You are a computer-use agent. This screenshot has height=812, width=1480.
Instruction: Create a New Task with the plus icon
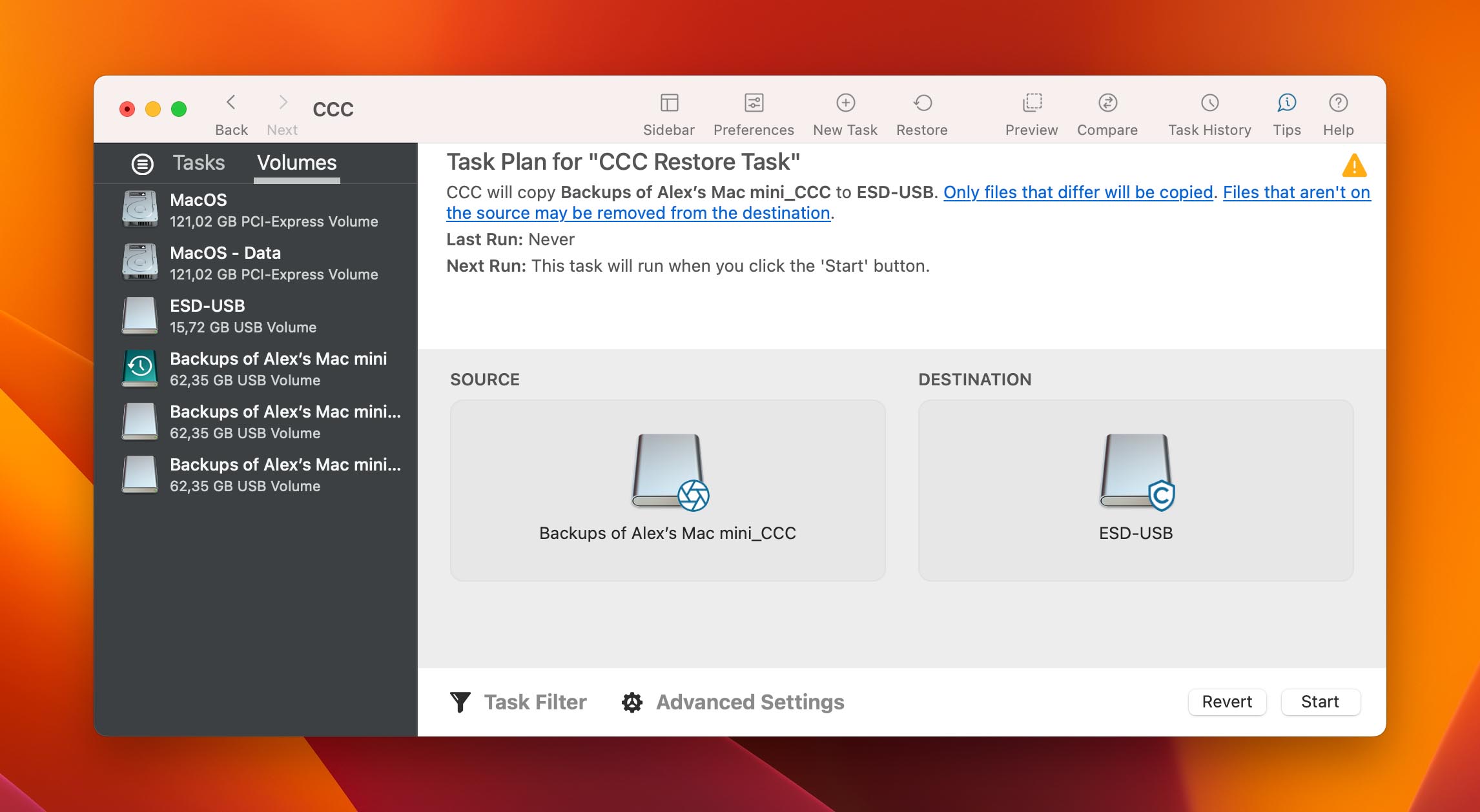[x=845, y=103]
